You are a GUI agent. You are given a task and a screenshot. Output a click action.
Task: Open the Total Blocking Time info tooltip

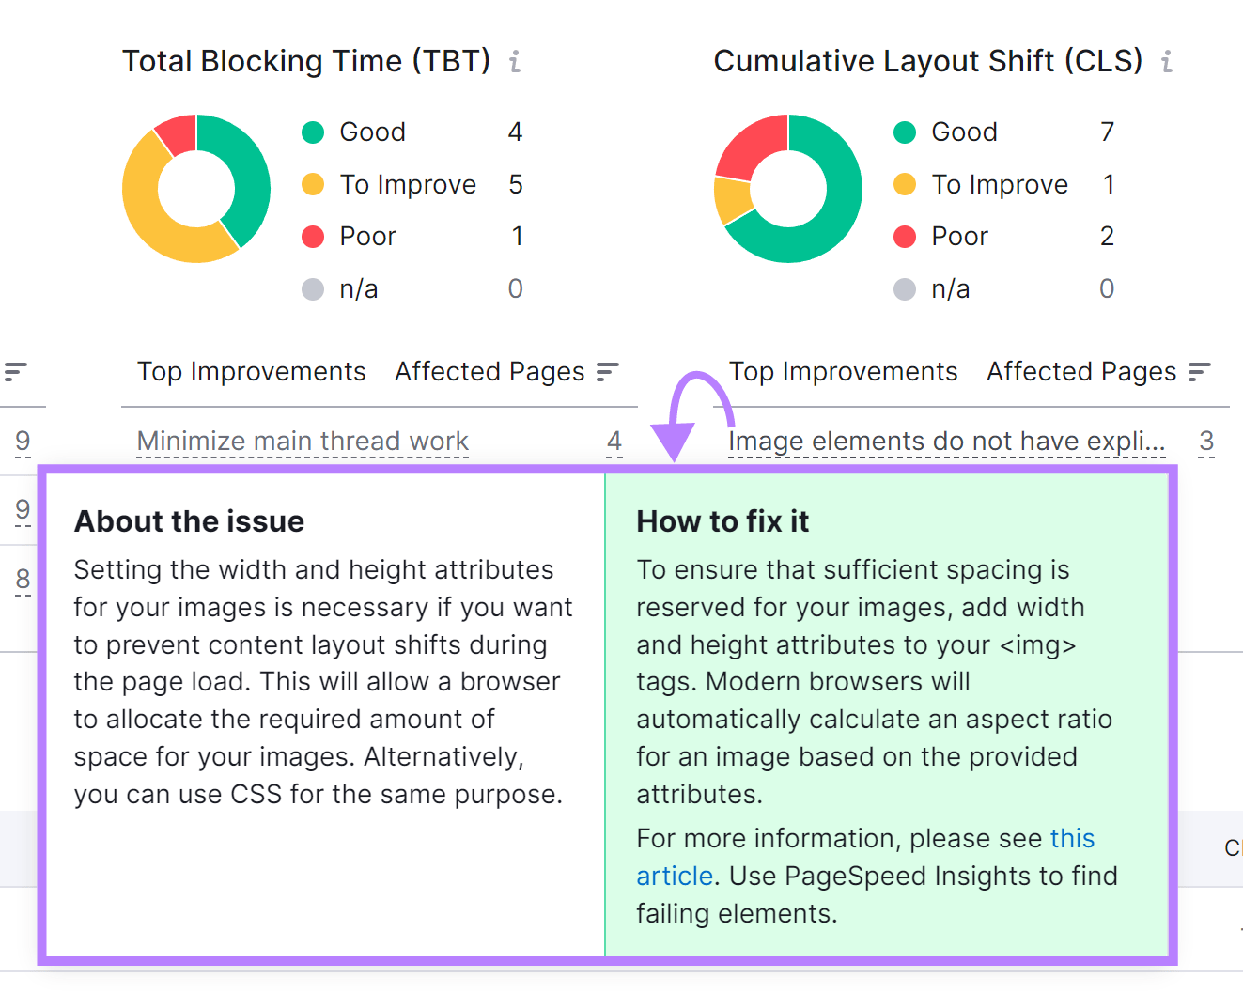pyautogui.click(x=514, y=60)
